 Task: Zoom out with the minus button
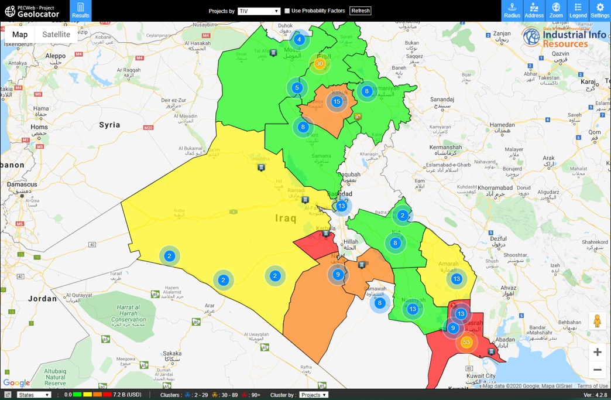[598, 370]
